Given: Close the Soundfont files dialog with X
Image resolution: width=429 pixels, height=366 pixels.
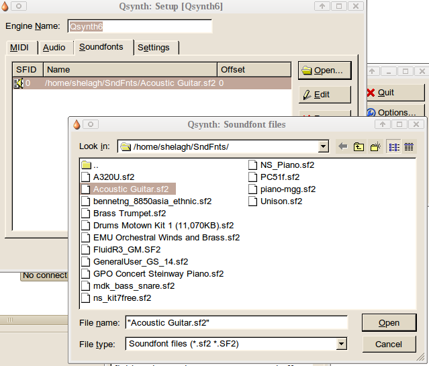Looking at the screenshot, I should tap(416, 124).
